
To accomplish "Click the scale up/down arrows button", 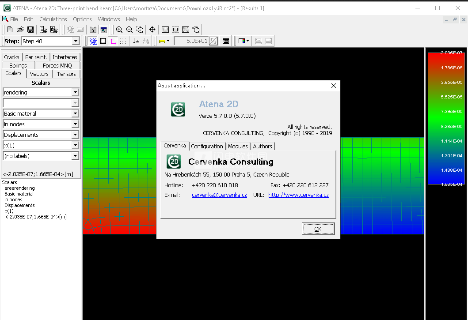I will 213,41.
